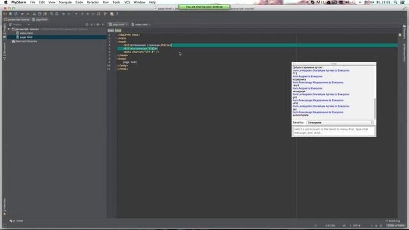Click the Redo toolbar icon
The height and width of the screenshot is (230, 409).
[x=27, y=14]
